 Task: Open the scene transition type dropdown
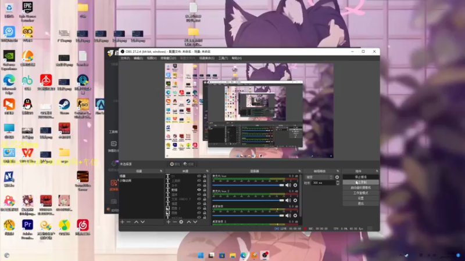click(x=319, y=177)
